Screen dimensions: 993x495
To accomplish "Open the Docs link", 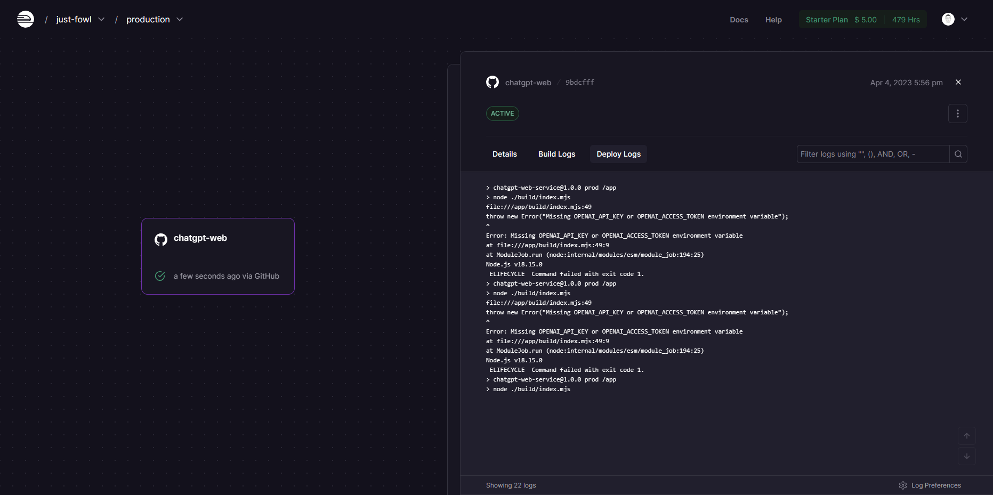I will tap(739, 20).
